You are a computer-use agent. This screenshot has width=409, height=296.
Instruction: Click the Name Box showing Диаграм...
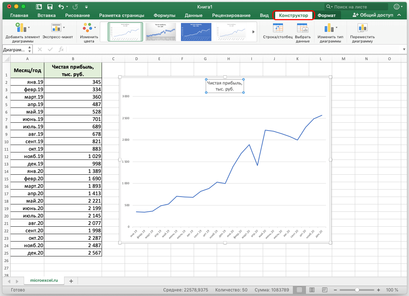15,49
